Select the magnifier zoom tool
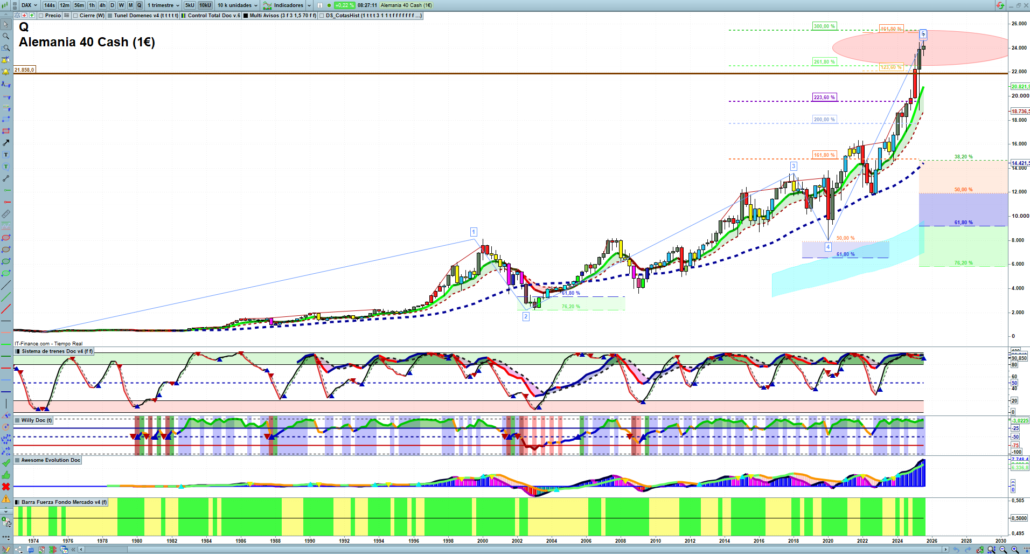The image size is (1030, 554). pos(6,36)
